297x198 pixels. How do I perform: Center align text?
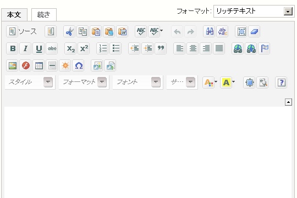(x=193, y=48)
